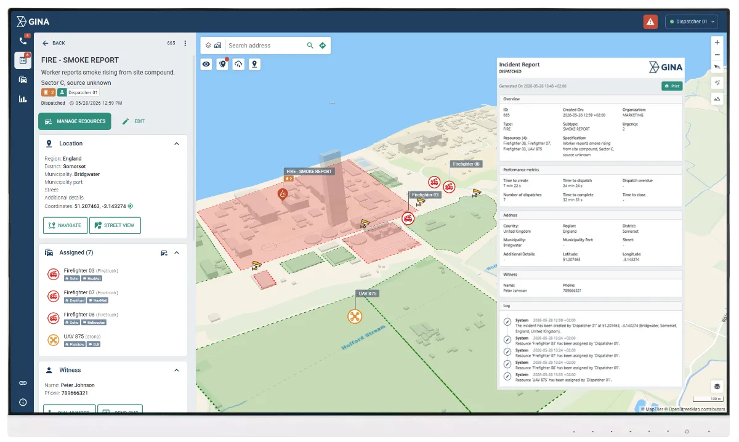Open STREET VIEW for the location
739x442 pixels.
point(115,225)
